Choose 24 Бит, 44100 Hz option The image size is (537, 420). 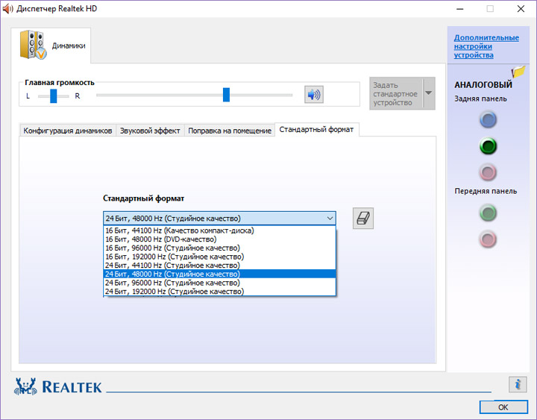[219, 265]
